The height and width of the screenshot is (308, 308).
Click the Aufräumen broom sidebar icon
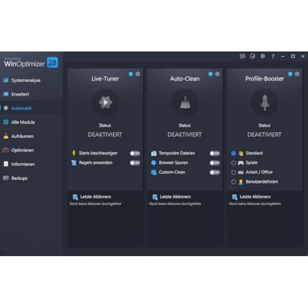pyautogui.click(x=6, y=136)
